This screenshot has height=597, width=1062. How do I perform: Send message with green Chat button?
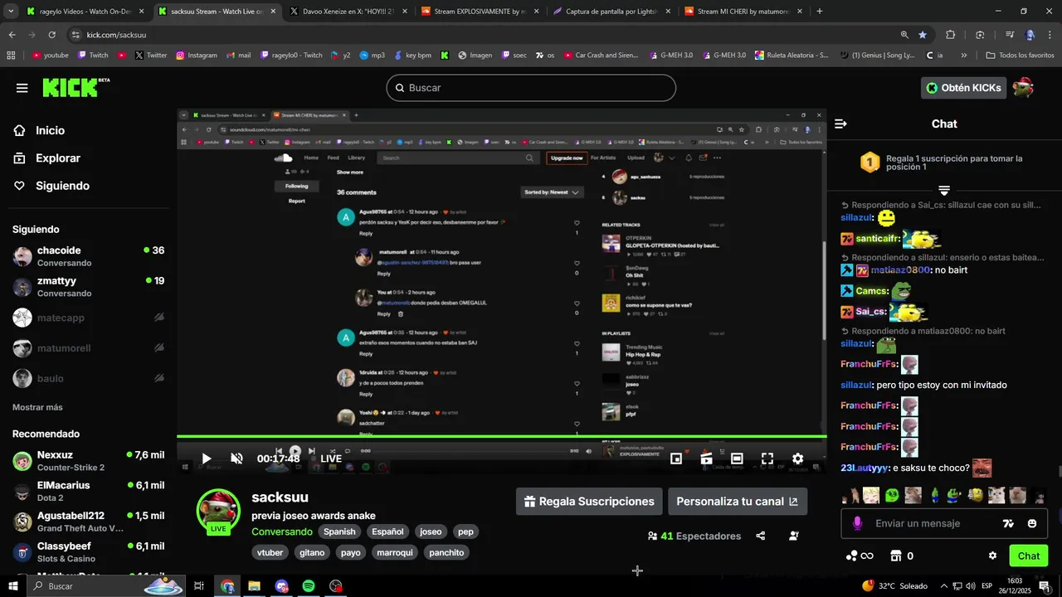[x=1029, y=556]
